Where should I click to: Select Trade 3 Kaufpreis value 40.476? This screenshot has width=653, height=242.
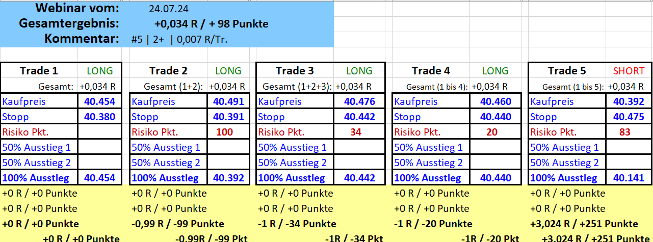pos(359,101)
